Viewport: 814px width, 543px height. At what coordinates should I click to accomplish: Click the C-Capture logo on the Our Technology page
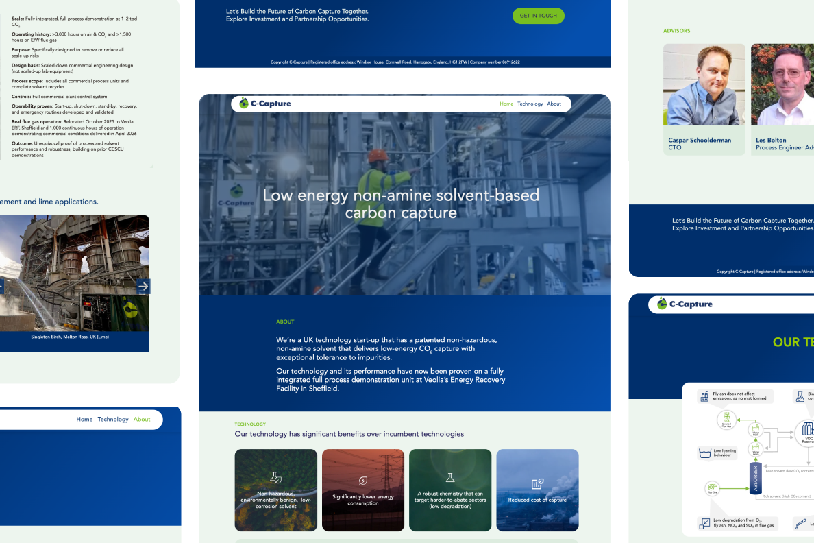click(684, 304)
